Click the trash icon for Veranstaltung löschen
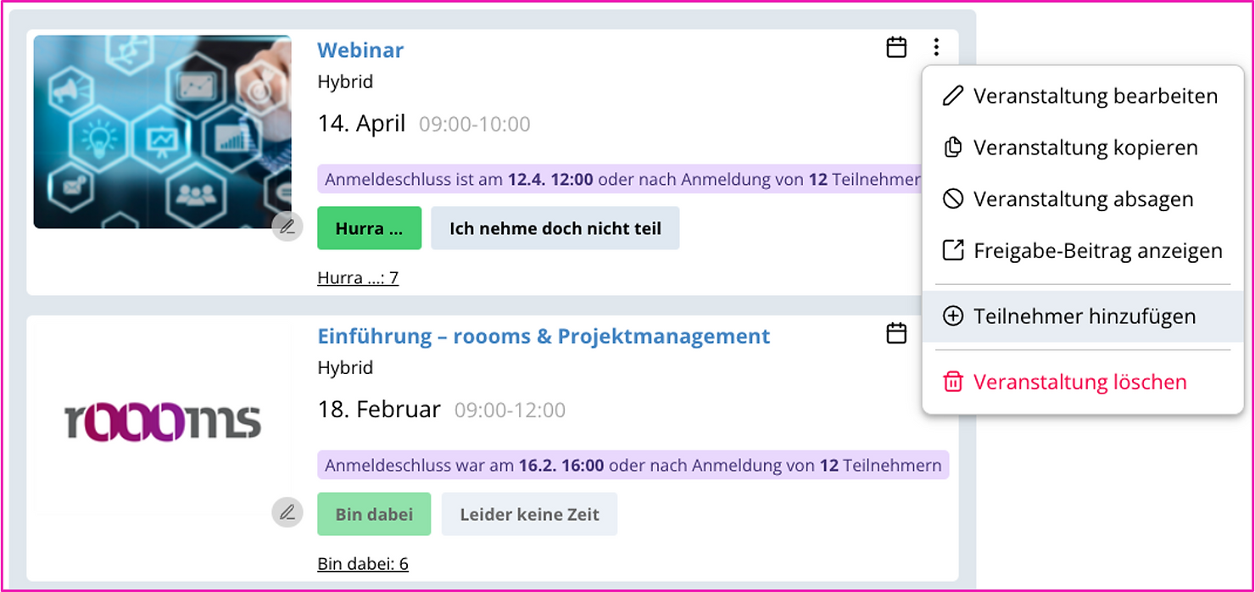This screenshot has height=592, width=1255. (953, 382)
